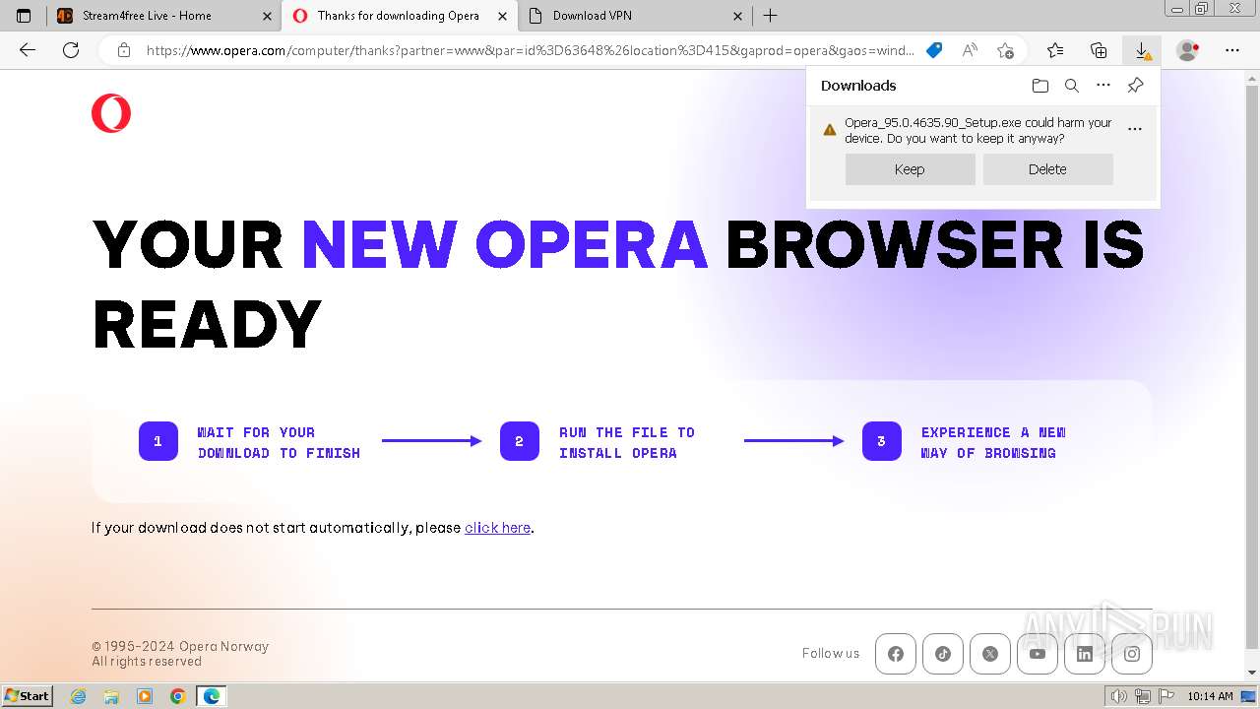The height and width of the screenshot is (709, 1260).
Task: Open Opera's X (Twitter) page icon
Action: point(990,654)
